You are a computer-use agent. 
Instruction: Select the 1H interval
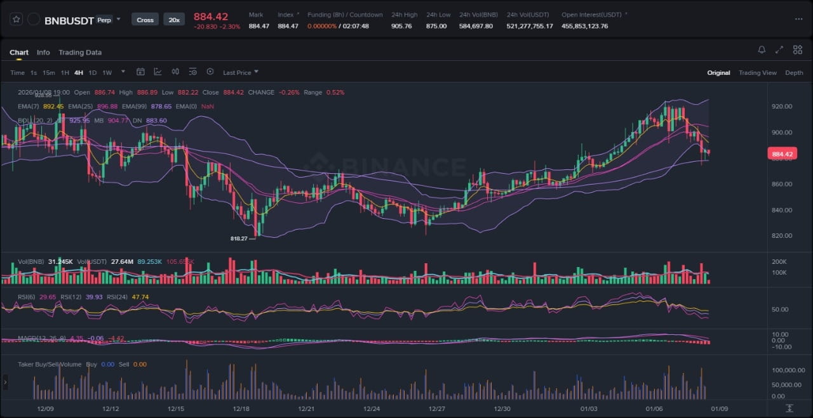tap(65, 72)
